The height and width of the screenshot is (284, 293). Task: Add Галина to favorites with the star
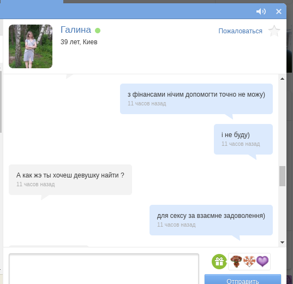274,31
